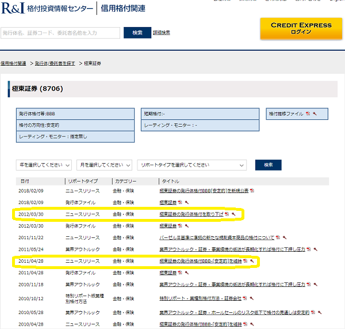345x329 pixels.
Task: Open PDF icon of 2018/02/09 ニュースリリース row
Action: click(x=252, y=191)
